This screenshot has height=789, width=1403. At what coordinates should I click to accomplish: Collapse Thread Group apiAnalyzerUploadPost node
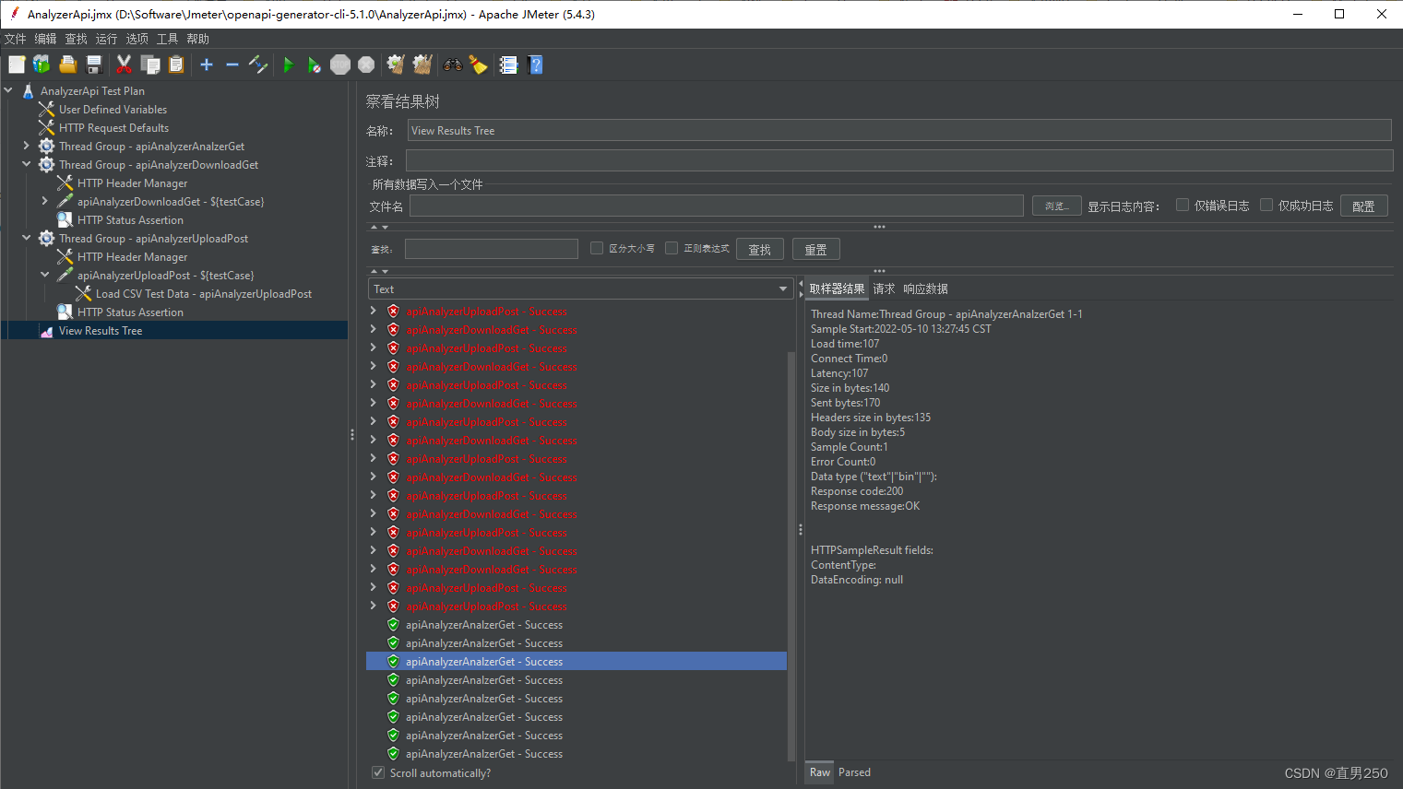pos(26,239)
